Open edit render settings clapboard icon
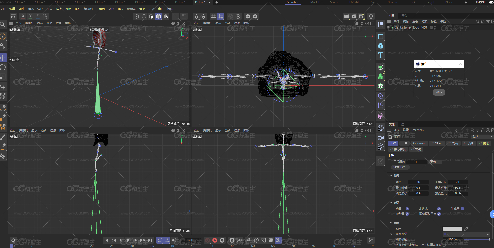This screenshot has height=248, width=494. 361,16
